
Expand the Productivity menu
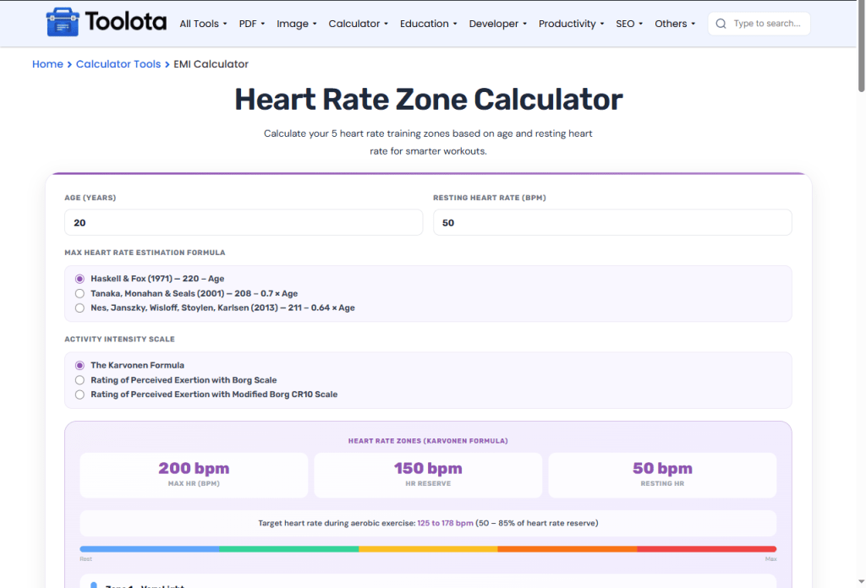click(x=572, y=24)
